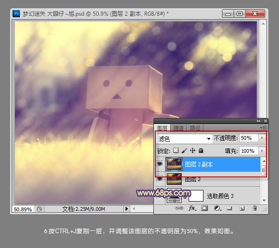Click the lock position move icon
The height and width of the screenshot is (248, 279).
coord(192,151)
